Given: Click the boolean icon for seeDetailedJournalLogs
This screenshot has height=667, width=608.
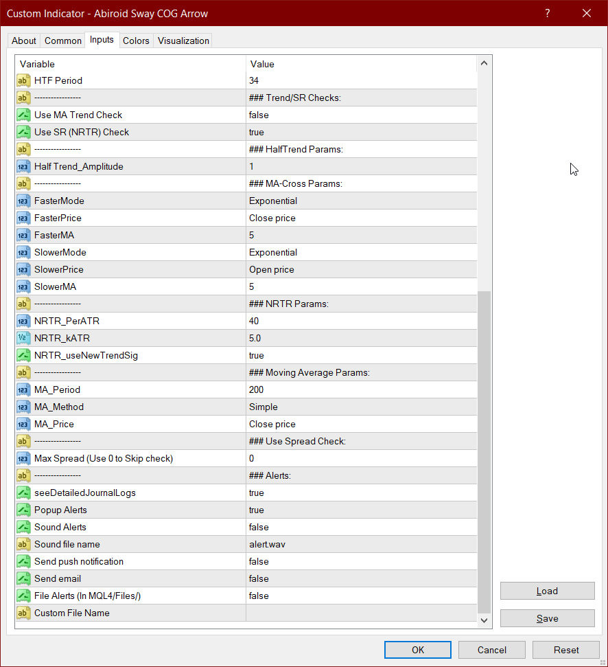Looking at the screenshot, I should pos(23,493).
